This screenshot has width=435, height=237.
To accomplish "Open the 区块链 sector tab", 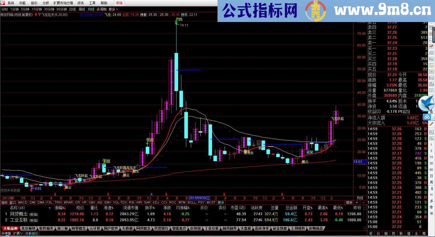I will [195, 228].
